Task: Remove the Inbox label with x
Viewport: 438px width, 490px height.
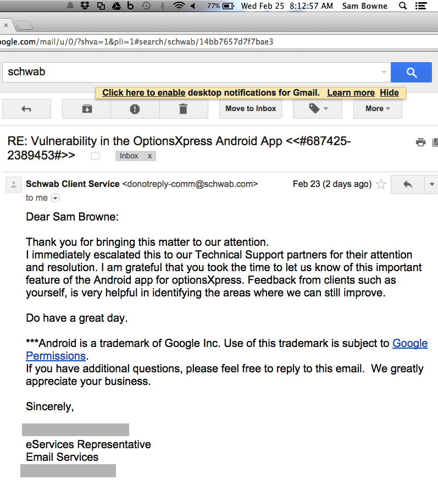Action: pos(149,156)
